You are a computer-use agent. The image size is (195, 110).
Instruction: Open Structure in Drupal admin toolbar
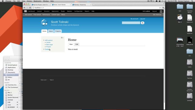[x=47, y=11]
